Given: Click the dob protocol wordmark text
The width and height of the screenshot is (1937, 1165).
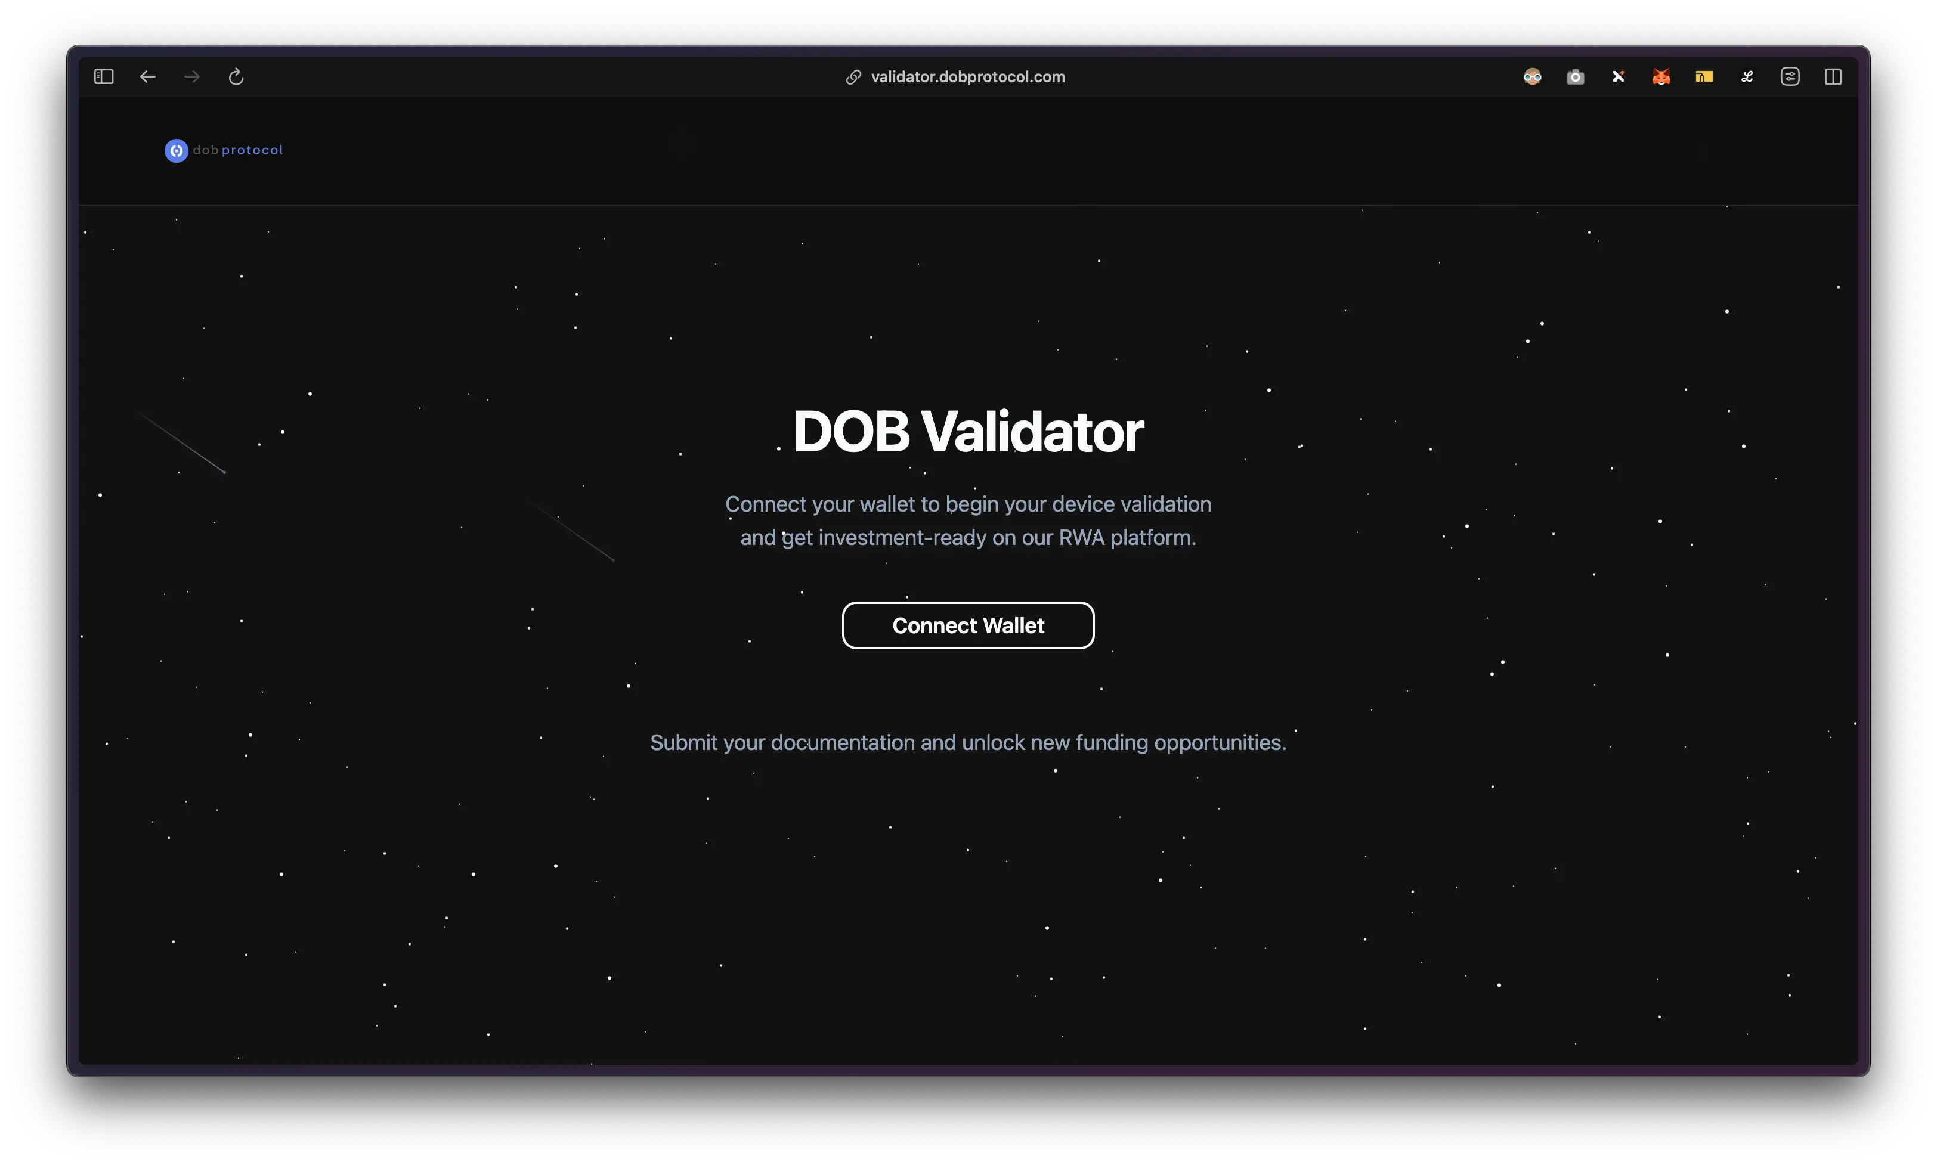Looking at the screenshot, I should [x=238, y=150].
